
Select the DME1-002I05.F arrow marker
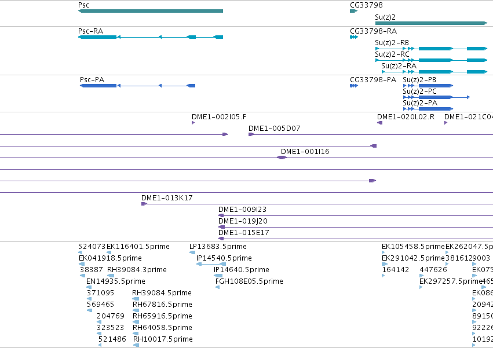[x=193, y=123]
